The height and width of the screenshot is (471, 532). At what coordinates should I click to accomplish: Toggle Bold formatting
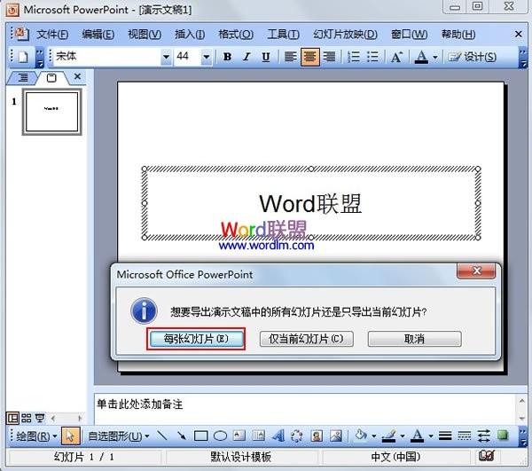[227, 57]
